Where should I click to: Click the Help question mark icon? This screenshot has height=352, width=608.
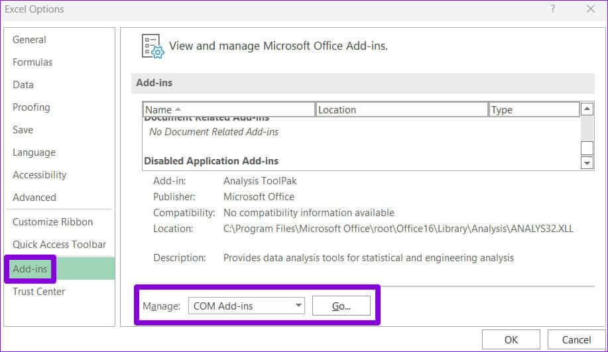pos(553,9)
